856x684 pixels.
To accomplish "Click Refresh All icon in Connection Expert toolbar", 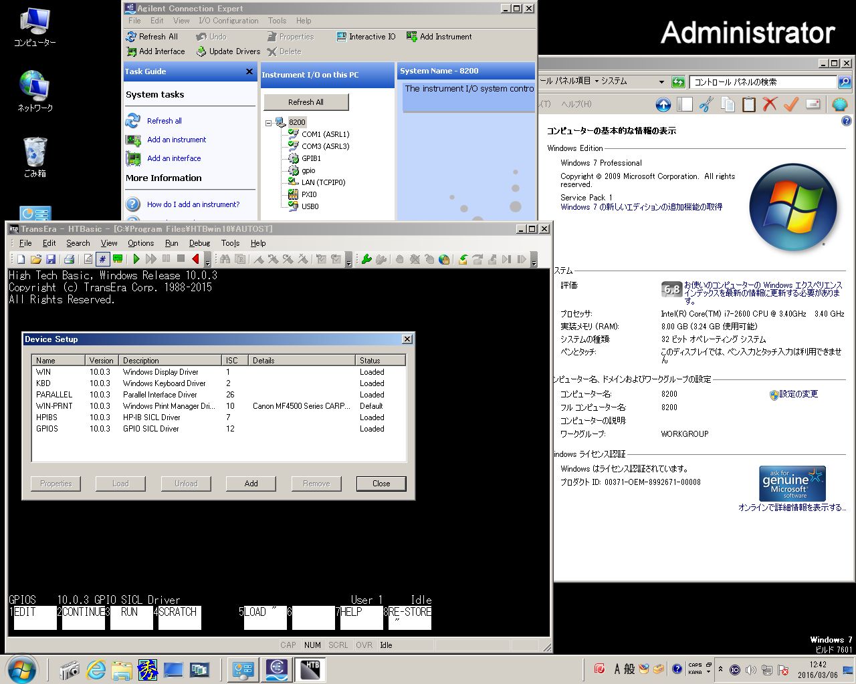I will [x=132, y=37].
